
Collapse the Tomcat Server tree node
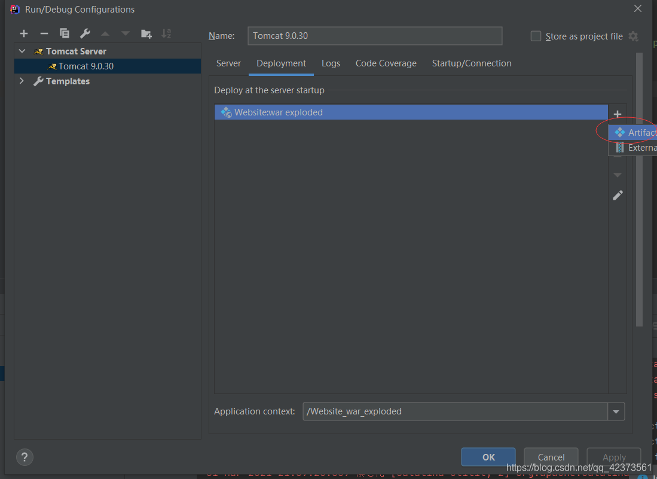22,51
